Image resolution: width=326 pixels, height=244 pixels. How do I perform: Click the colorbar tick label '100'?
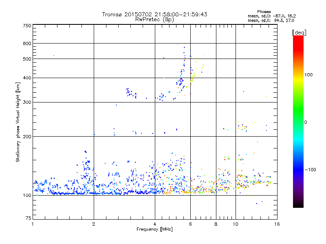click(x=308, y=75)
